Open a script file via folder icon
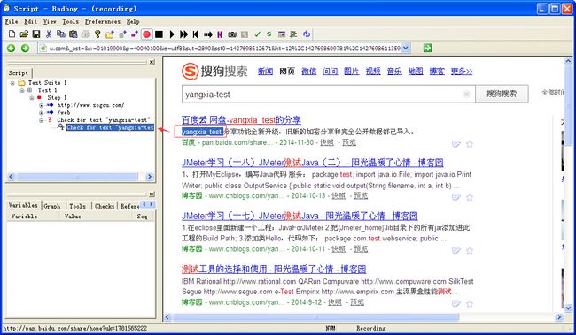 coord(24,34)
